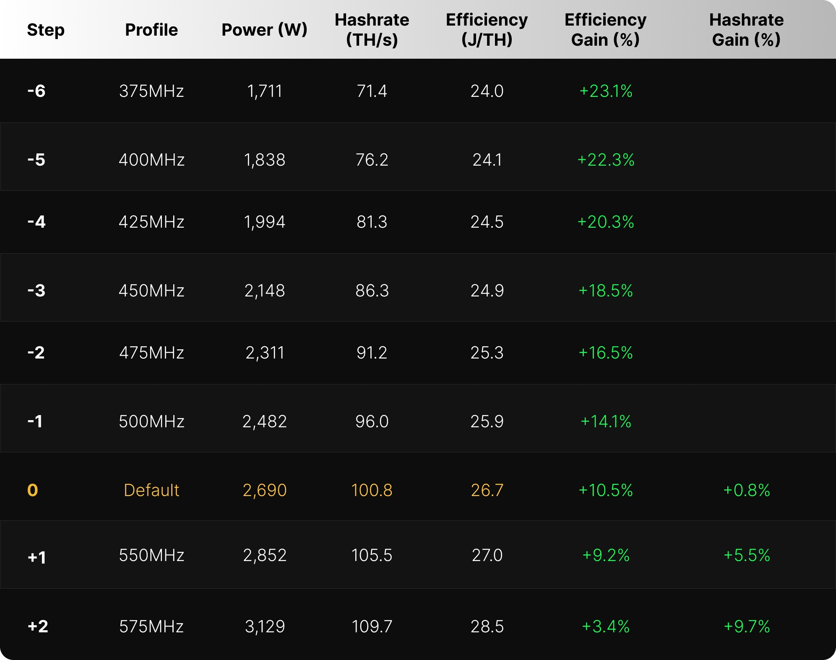Image resolution: width=836 pixels, height=660 pixels.
Task: Click the 25.9 efficiency value
Action: [x=487, y=421]
